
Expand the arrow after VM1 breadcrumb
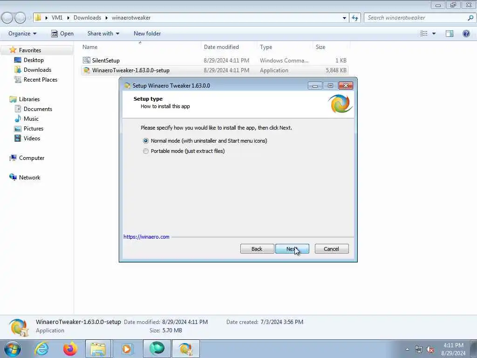coord(68,18)
